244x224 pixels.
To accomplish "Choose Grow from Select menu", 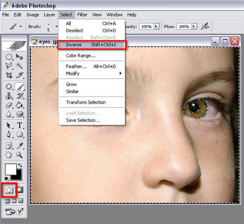I will tap(92, 84).
